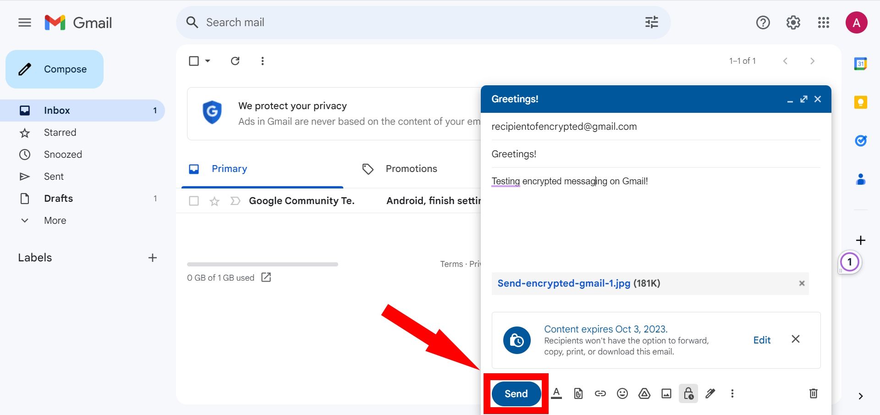Edit the confidential mode expiry settings
The height and width of the screenshot is (415, 880).
[x=762, y=340]
